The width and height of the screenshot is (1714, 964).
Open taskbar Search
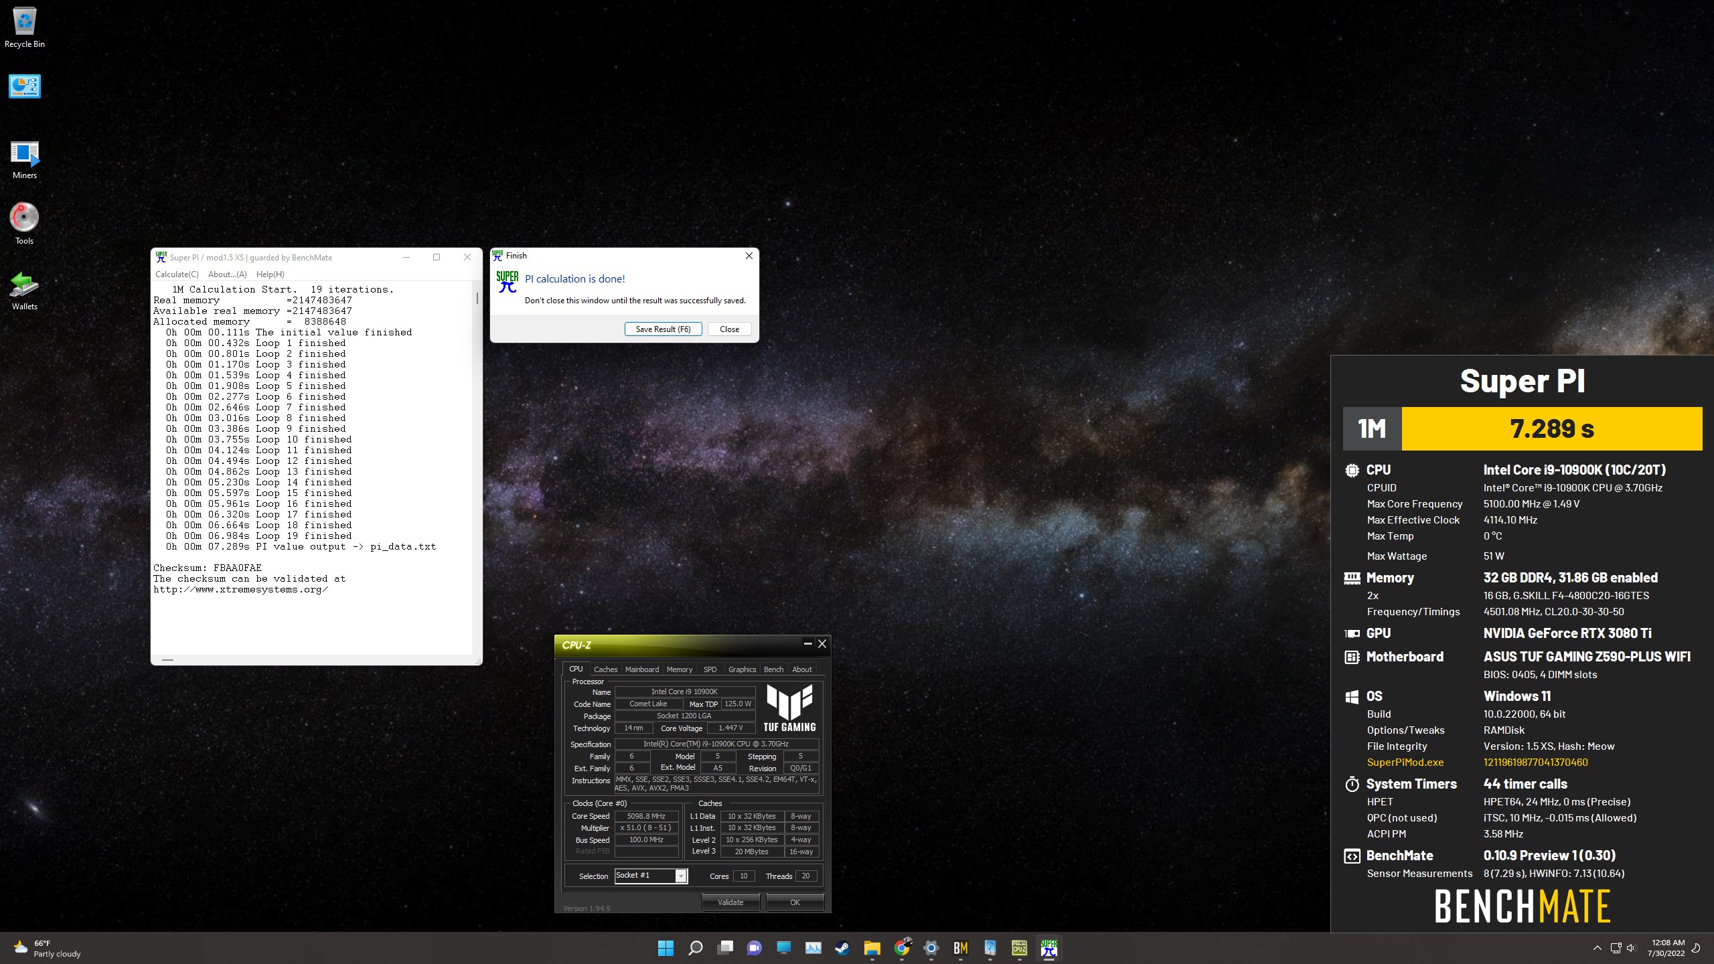pyautogui.click(x=695, y=948)
